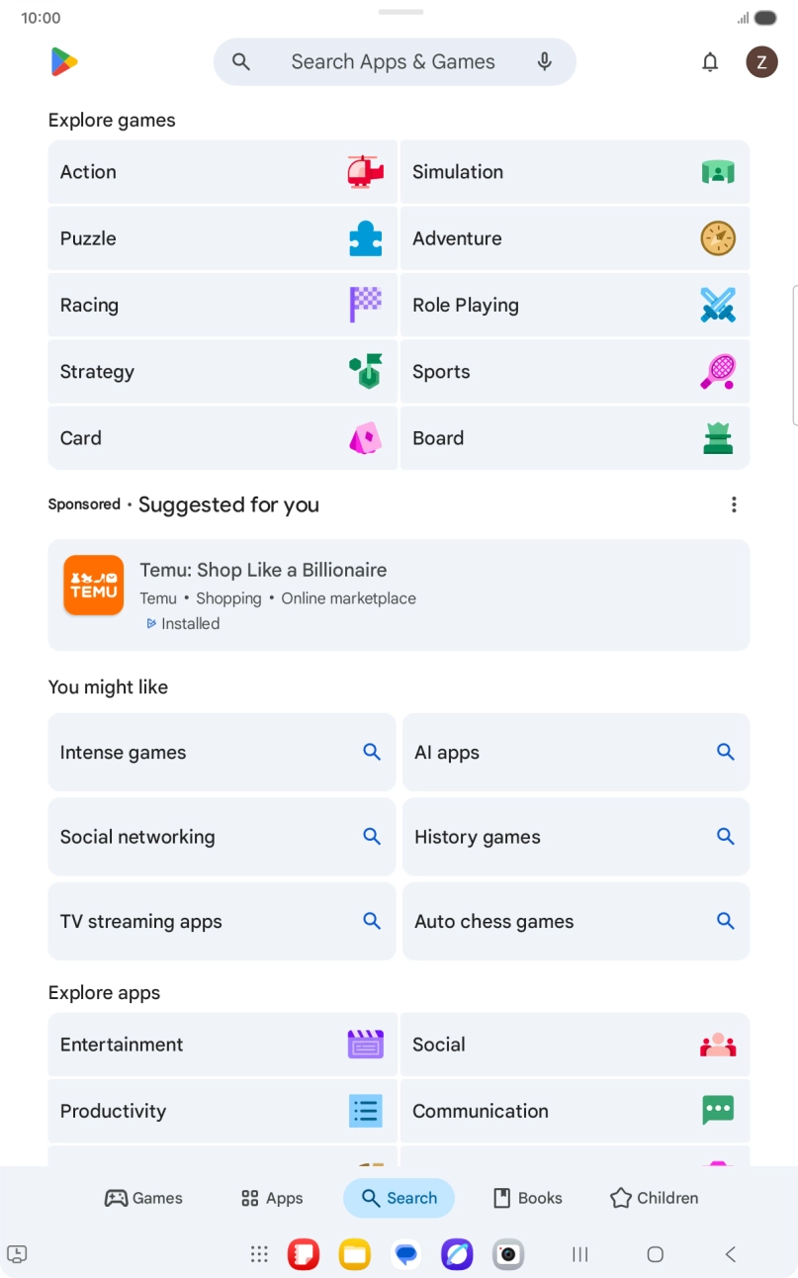Tap search icon beside Intense games
The image size is (798, 1278).
pyautogui.click(x=372, y=753)
